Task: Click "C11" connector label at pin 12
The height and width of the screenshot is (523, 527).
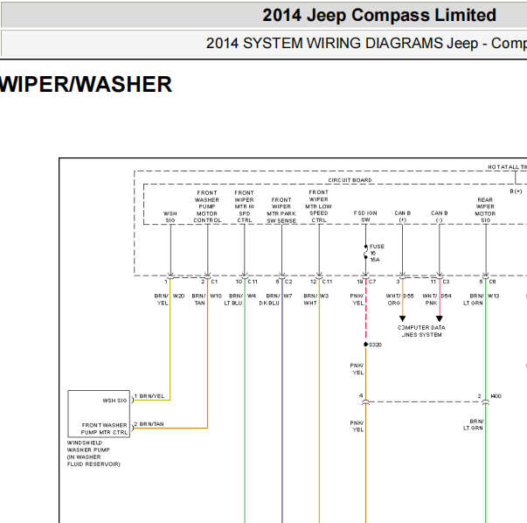Action: click(x=327, y=282)
